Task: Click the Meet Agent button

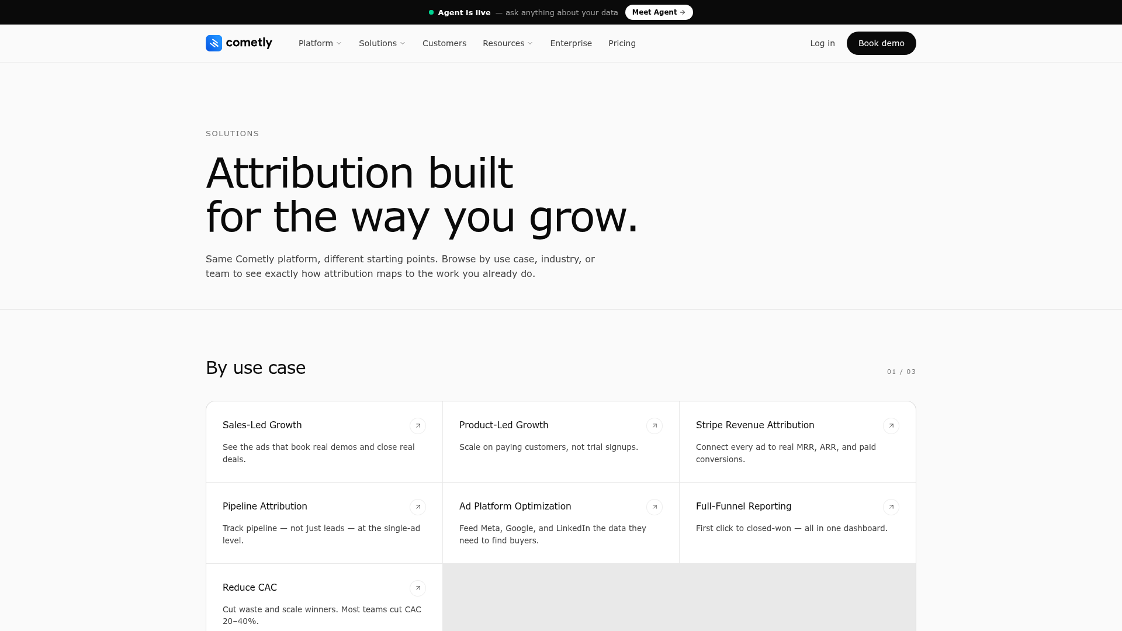Action: [659, 12]
